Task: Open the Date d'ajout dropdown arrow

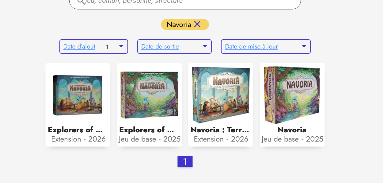Action: pos(121,46)
